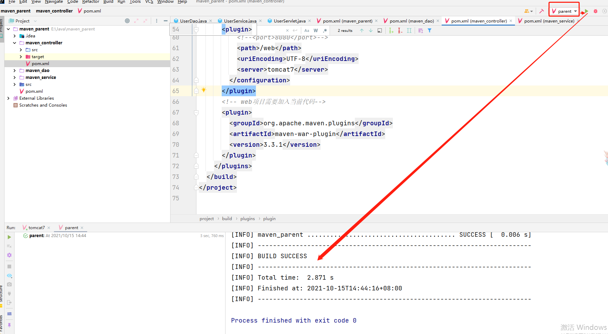Image resolution: width=608 pixels, height=334 pixels.
Task: Fold the plugin block at line 67
Action: (x=196, y=112)
